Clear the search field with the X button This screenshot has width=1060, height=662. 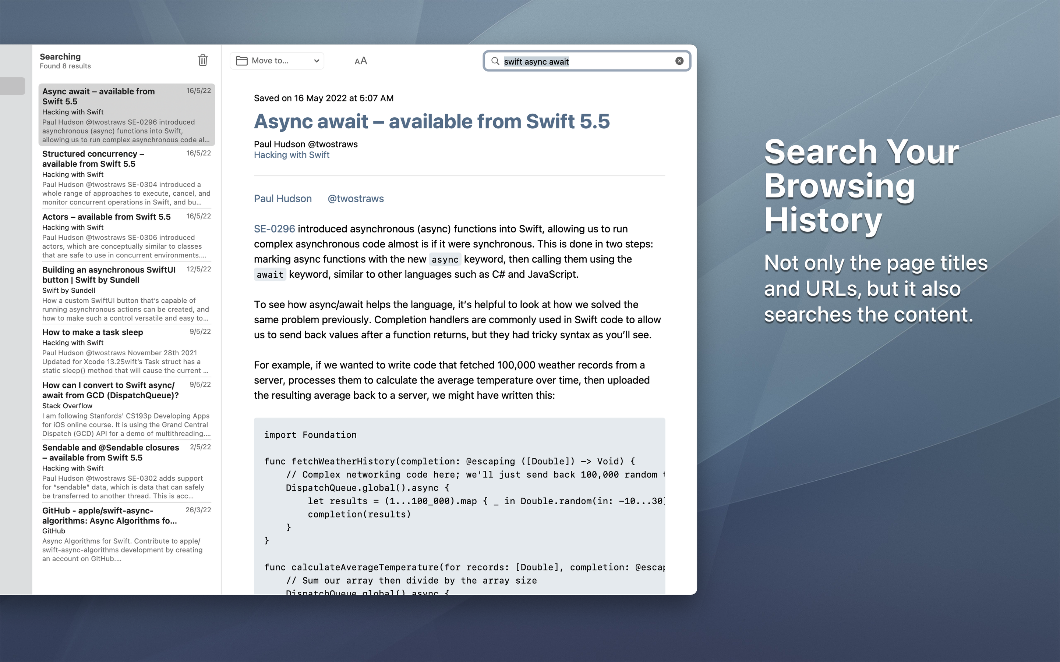pyautogui.click(x=679, y=61)
